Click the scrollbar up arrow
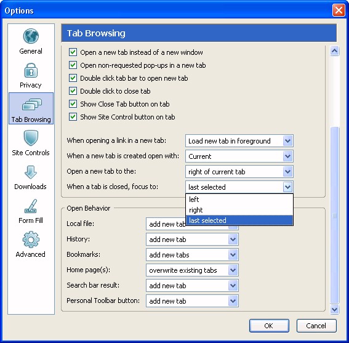This screenshot has height=343, width=349. click(334, 51)
